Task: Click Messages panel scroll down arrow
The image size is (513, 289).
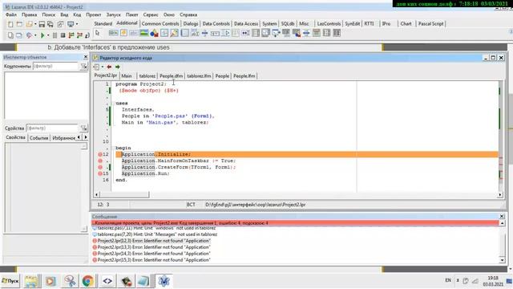Action: pyautogui.click(x=503, y=260)
